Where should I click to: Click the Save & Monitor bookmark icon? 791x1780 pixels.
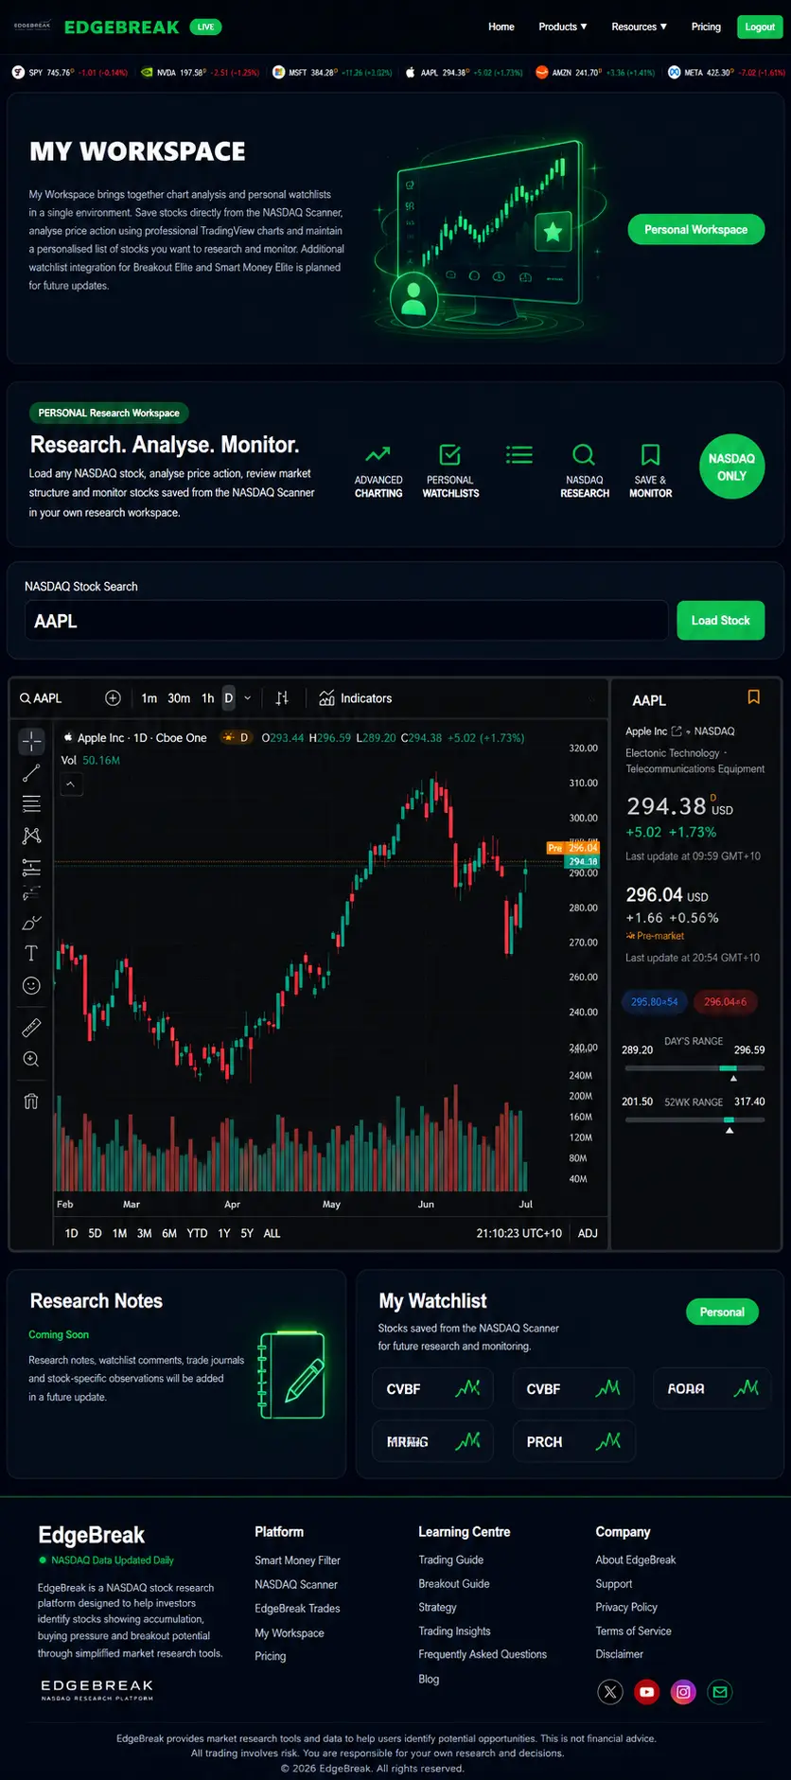coord(650,454)
